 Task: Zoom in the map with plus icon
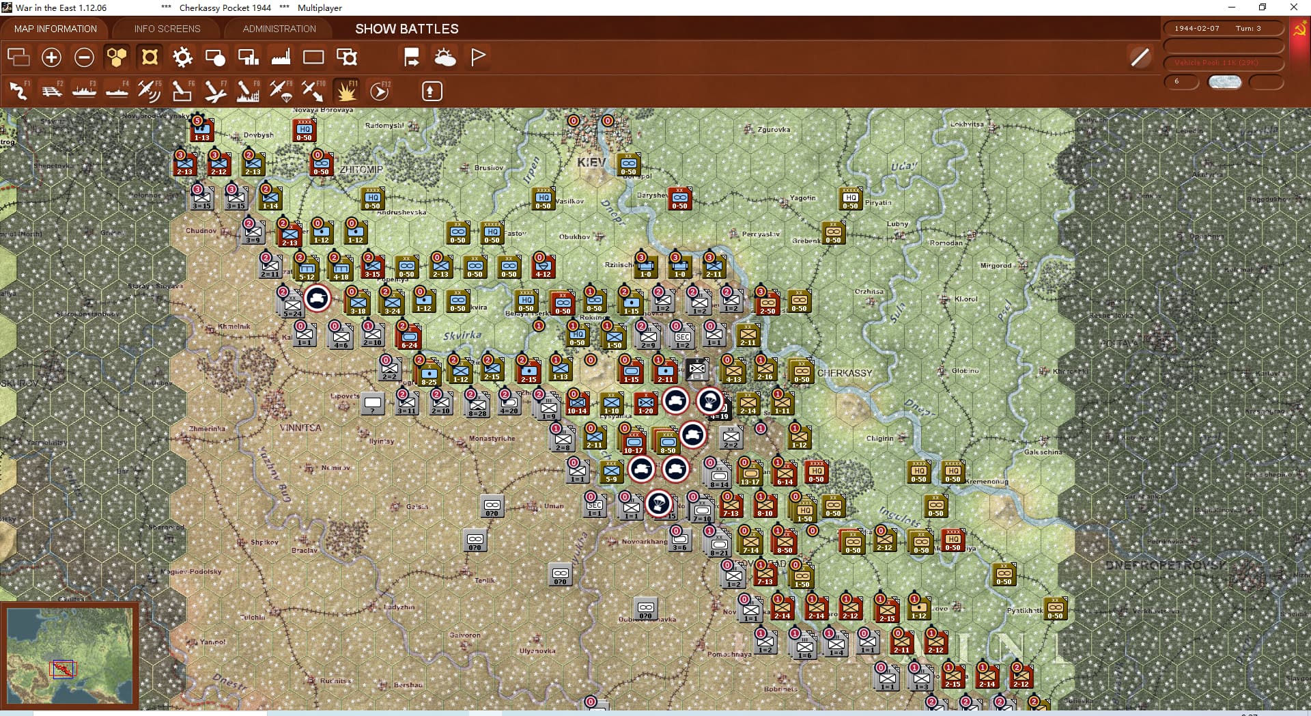click(x=51, y=57)
